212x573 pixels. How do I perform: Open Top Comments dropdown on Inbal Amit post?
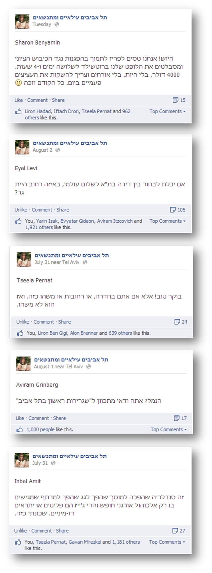pyautogui.click(x=167, y=542)
